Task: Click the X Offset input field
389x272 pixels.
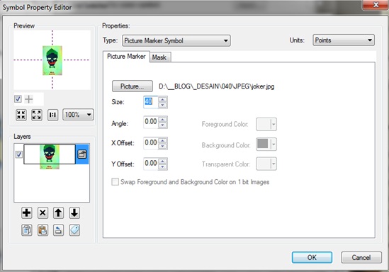Action: [x=151, y=143]
